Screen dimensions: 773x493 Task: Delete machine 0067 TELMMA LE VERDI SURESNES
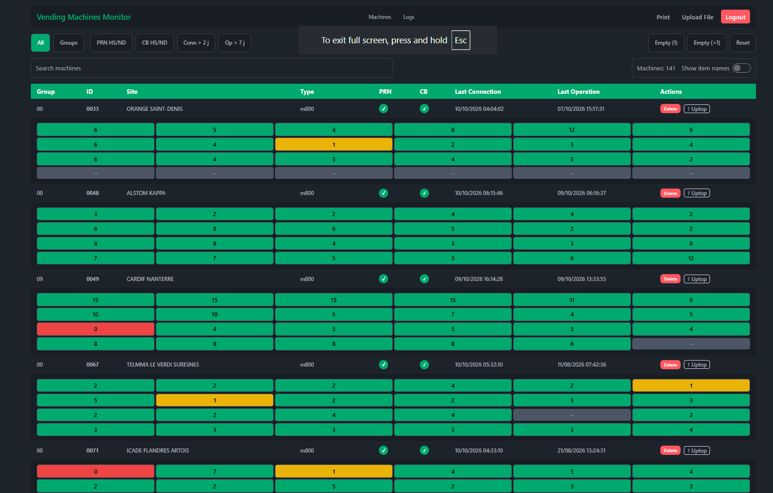coord(670,365)
